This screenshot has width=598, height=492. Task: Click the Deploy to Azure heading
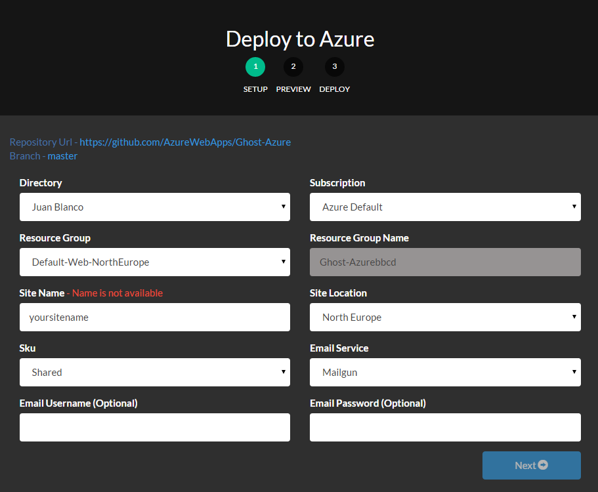300,39
